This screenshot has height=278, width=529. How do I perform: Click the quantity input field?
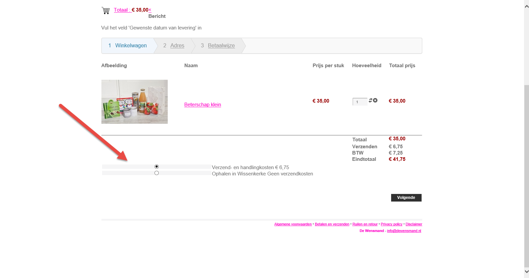point(360,102)
